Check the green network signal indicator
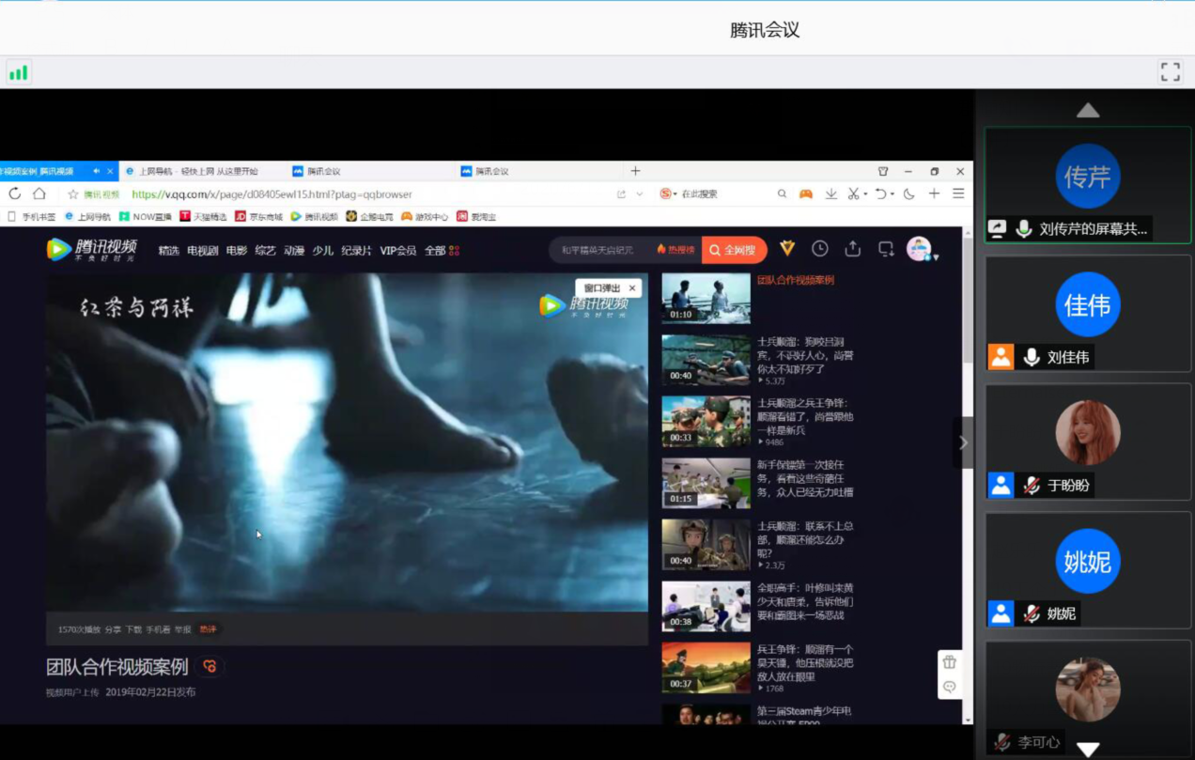The width and height of the screenshot is (1195, 760). [x=18, y=72]
